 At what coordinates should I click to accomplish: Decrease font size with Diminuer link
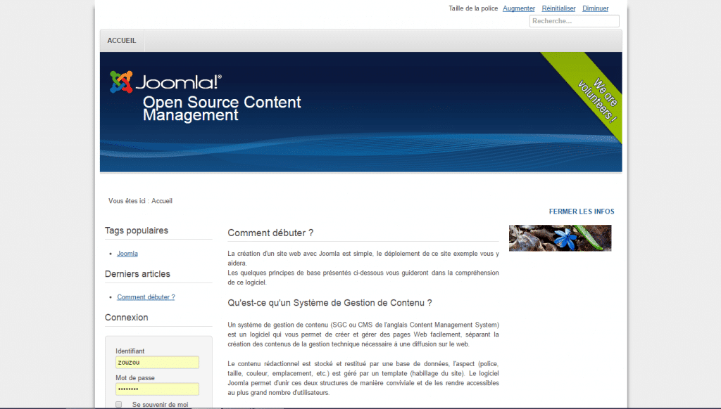tap(595, 8)
